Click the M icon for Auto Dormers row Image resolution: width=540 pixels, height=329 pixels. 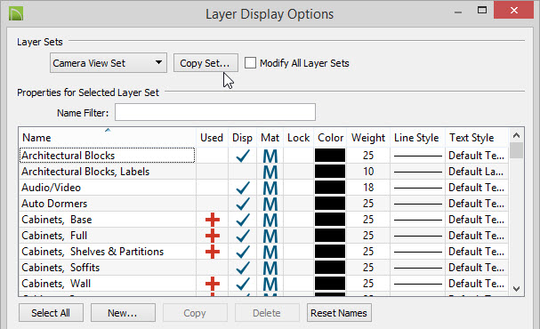click(x=270, y=205)
